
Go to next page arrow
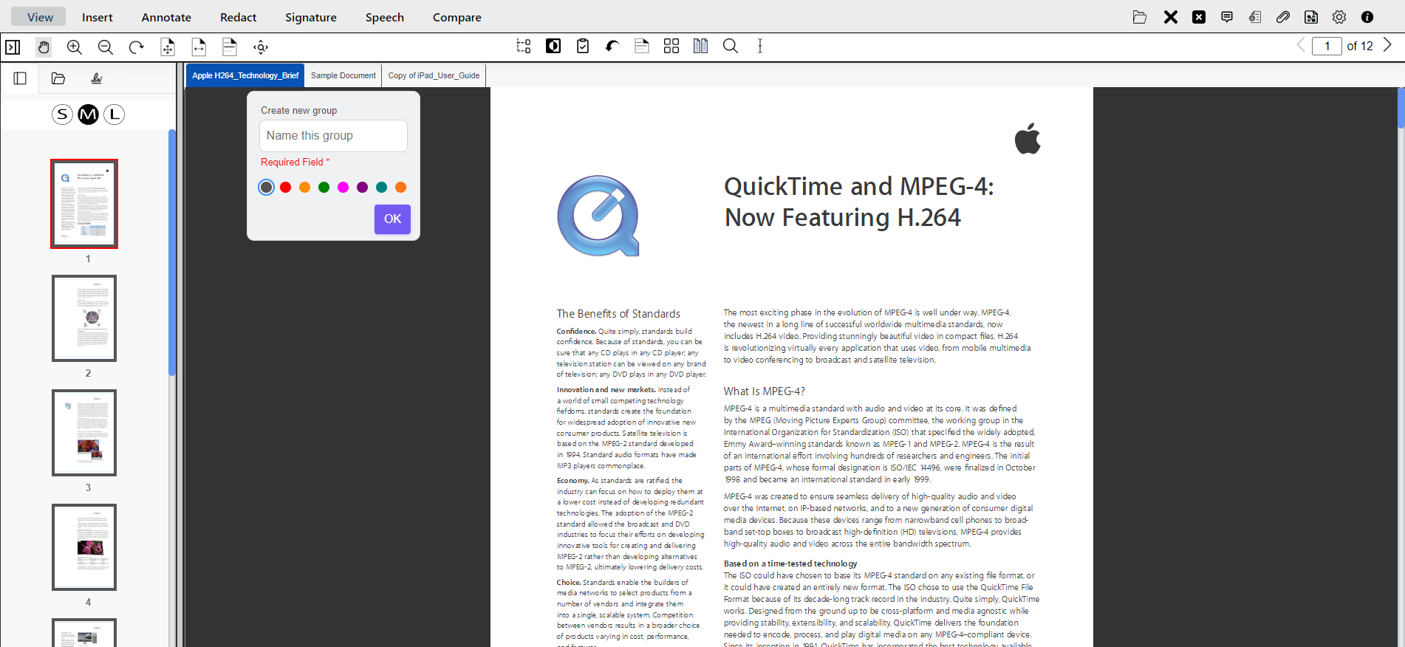pos(1387,46)
